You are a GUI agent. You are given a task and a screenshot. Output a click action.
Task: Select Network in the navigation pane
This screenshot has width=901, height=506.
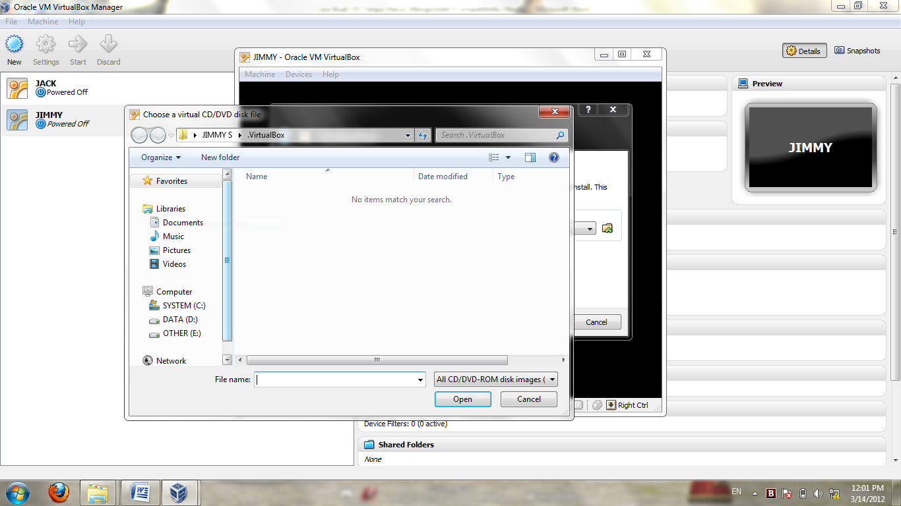coord(171,361)
